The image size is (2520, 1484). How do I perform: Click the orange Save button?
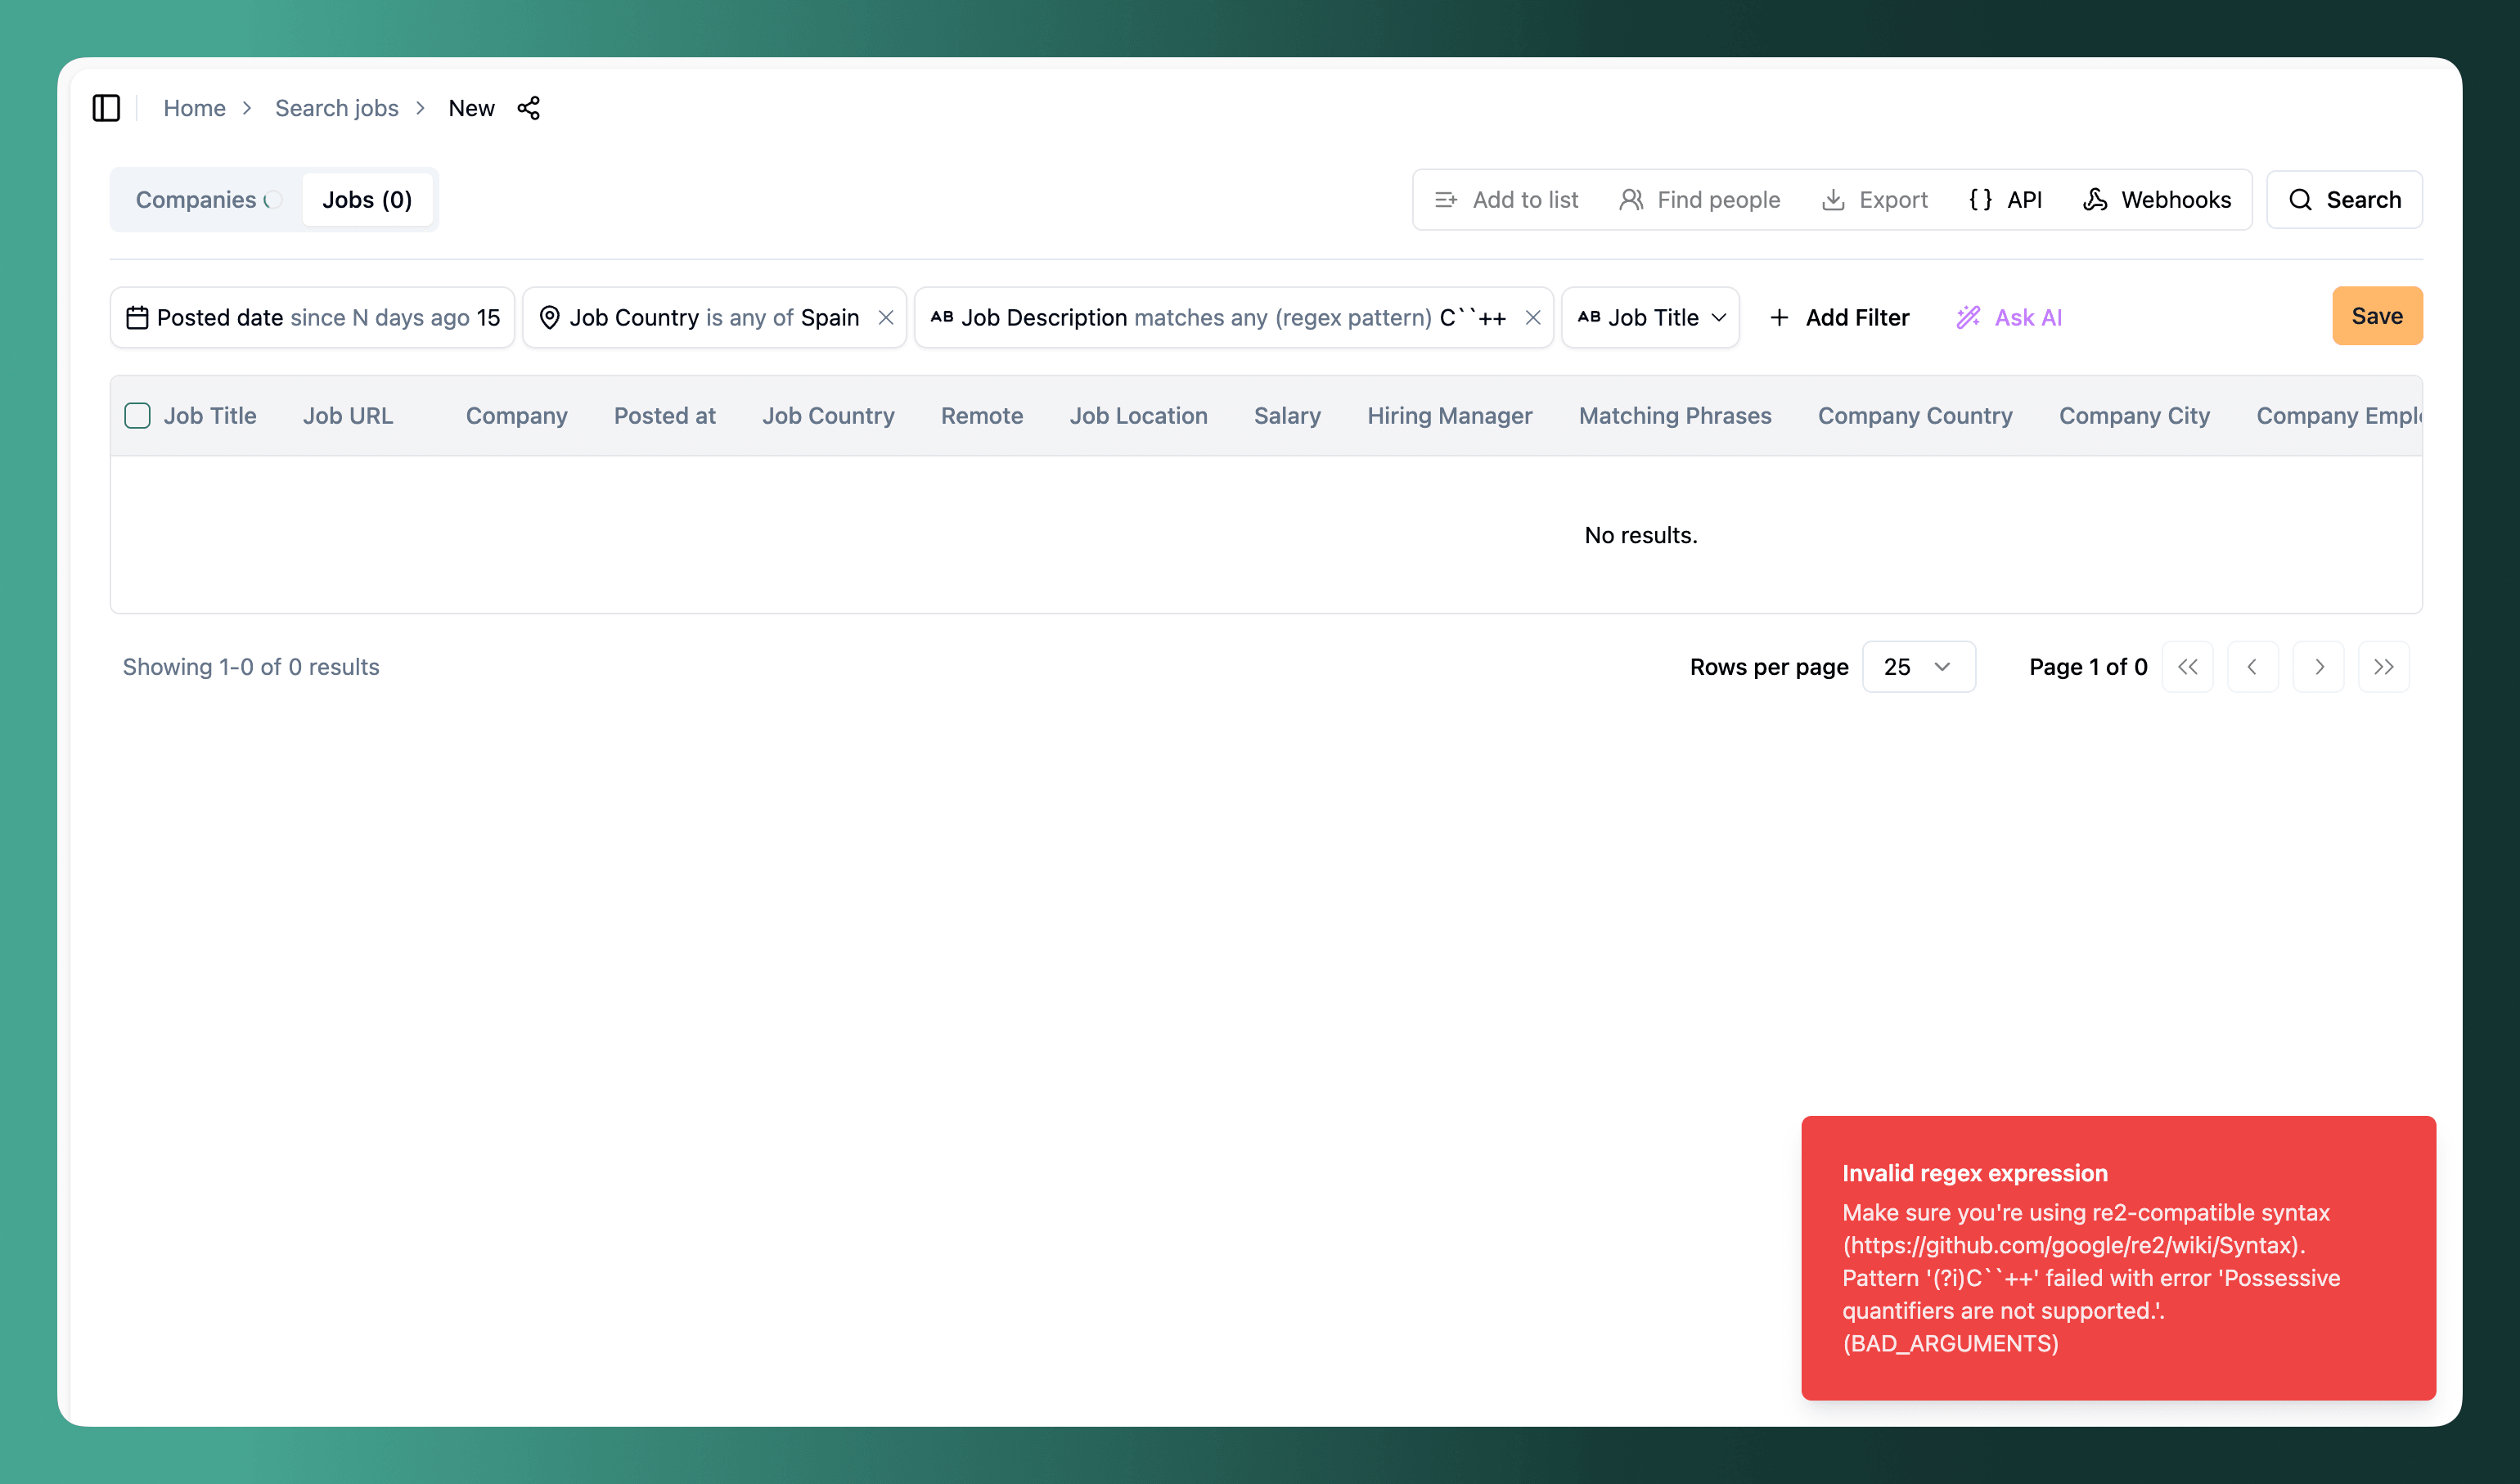click(x=2376, y=316)
